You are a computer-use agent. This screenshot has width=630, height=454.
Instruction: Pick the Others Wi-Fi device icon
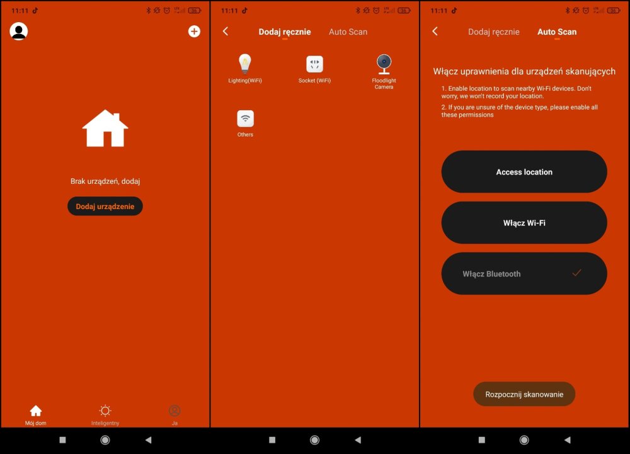245,118
